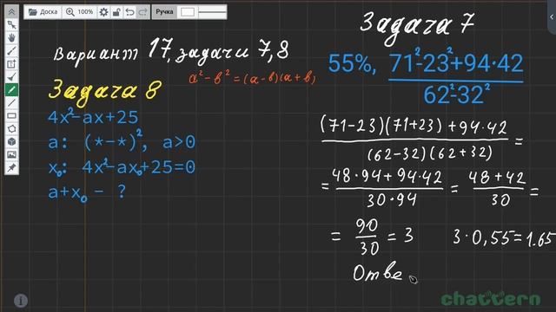Open the white pen color swatch
The image size is (556, 312).
click(188, 12)
